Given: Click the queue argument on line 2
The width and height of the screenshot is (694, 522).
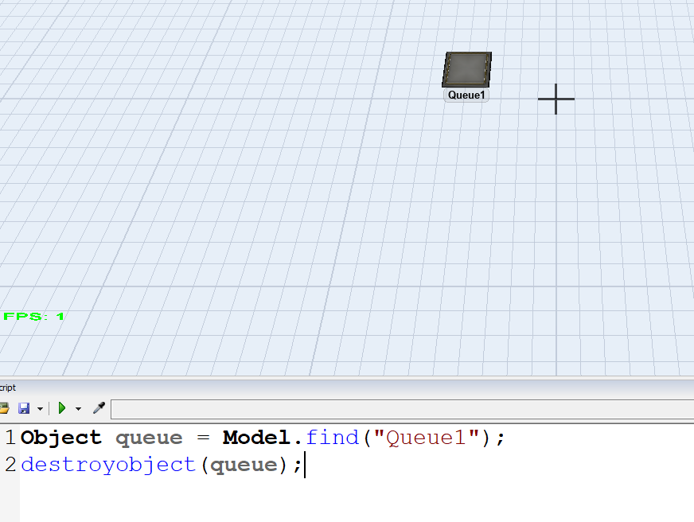Looking at the screenshot, I should [x=244, y=465].
